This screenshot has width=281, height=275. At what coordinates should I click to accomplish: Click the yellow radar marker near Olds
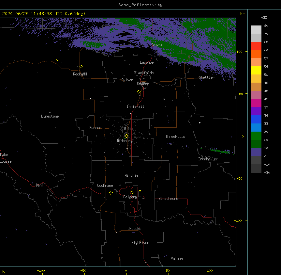[126, 136]
